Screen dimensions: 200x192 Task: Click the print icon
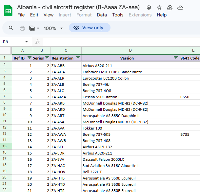(x=22, y=28)
